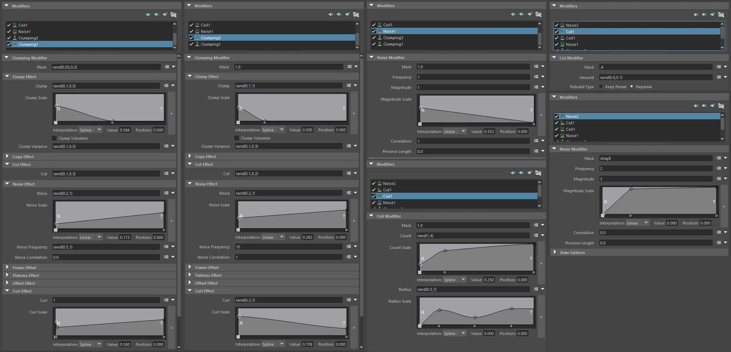Enable Clump Volumize, panel with Clumping3 selected
Viewport: 731px width, 352px height.
[x=237, y=138]
